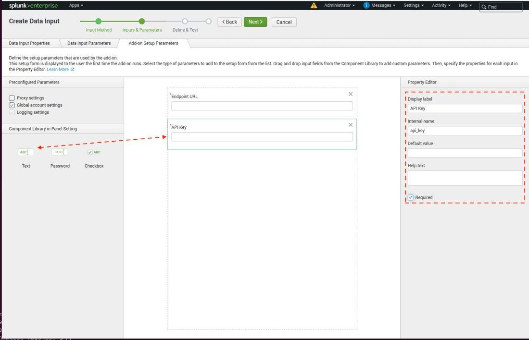This screenshot has height=340, width=529.
Task: Remove the Endpoint URL field
Action: coord(351,94)
